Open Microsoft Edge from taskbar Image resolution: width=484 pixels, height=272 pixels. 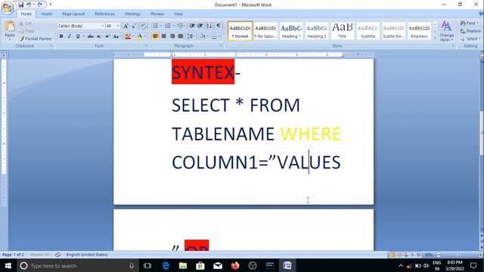point(166,265)
